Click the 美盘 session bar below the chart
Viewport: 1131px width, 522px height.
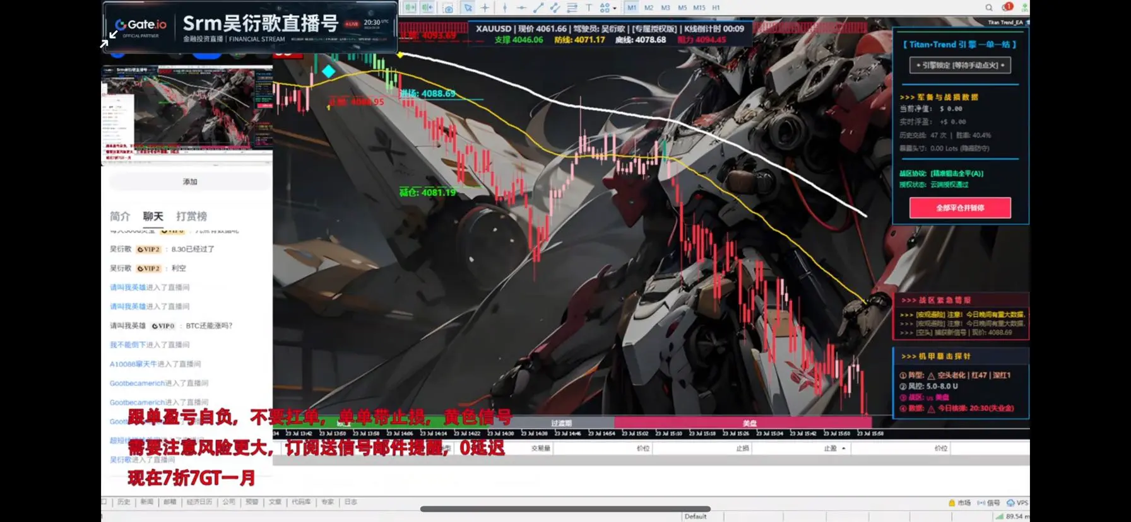tap(743, 423)
